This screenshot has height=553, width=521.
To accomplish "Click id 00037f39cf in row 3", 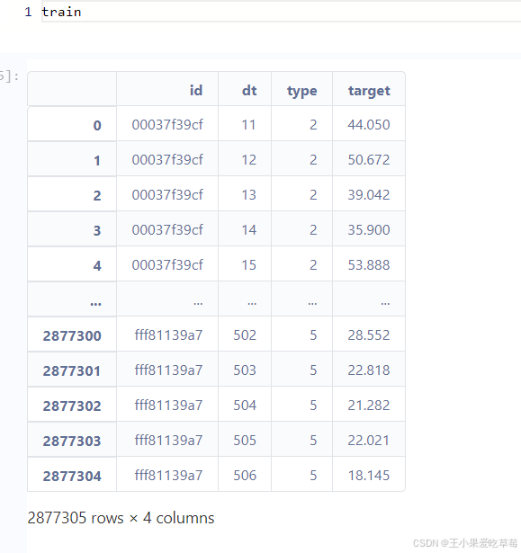I will pos(167,230).
